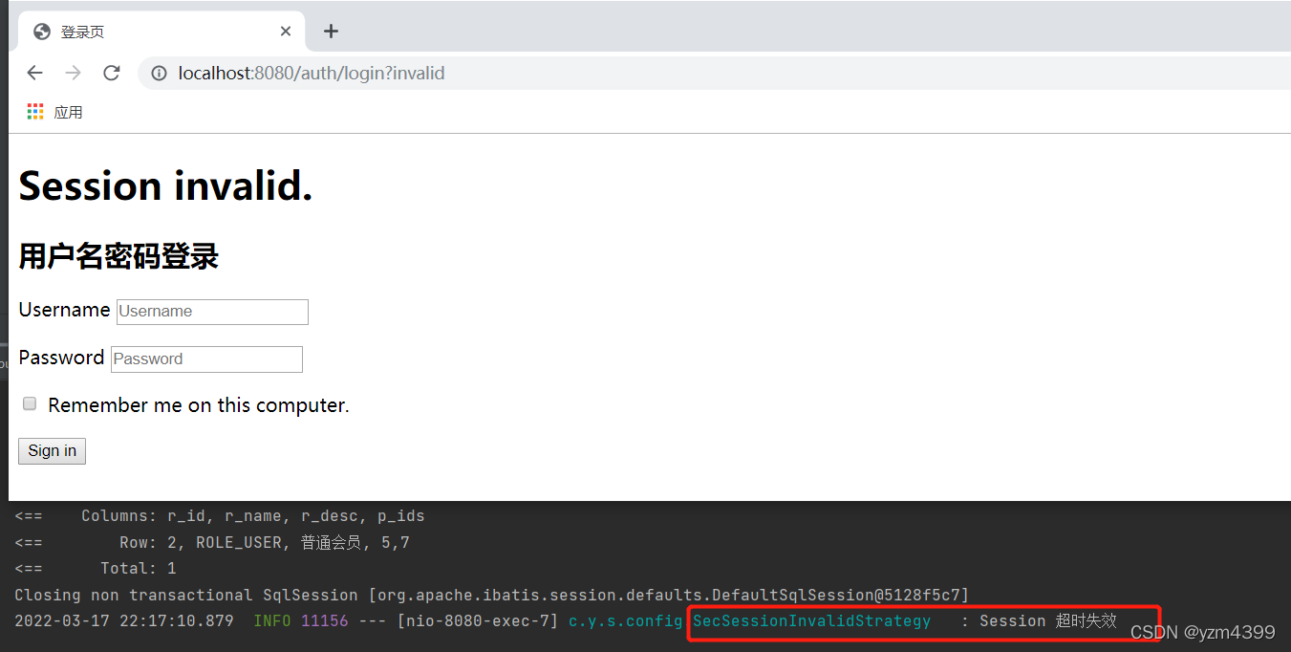Open the 应用 apps shortcut icon
1291x652 pixels.
pyautogui.click(x=35, y=112)
